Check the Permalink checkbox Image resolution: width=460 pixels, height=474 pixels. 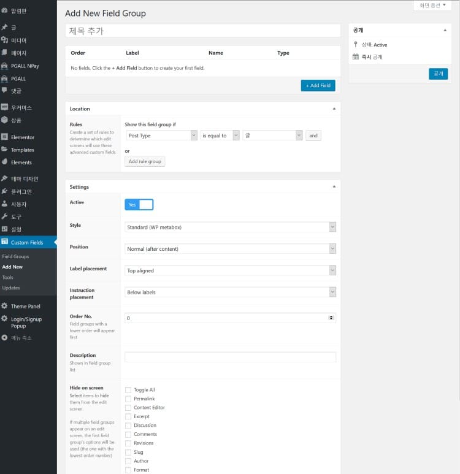tap(128, 399)
